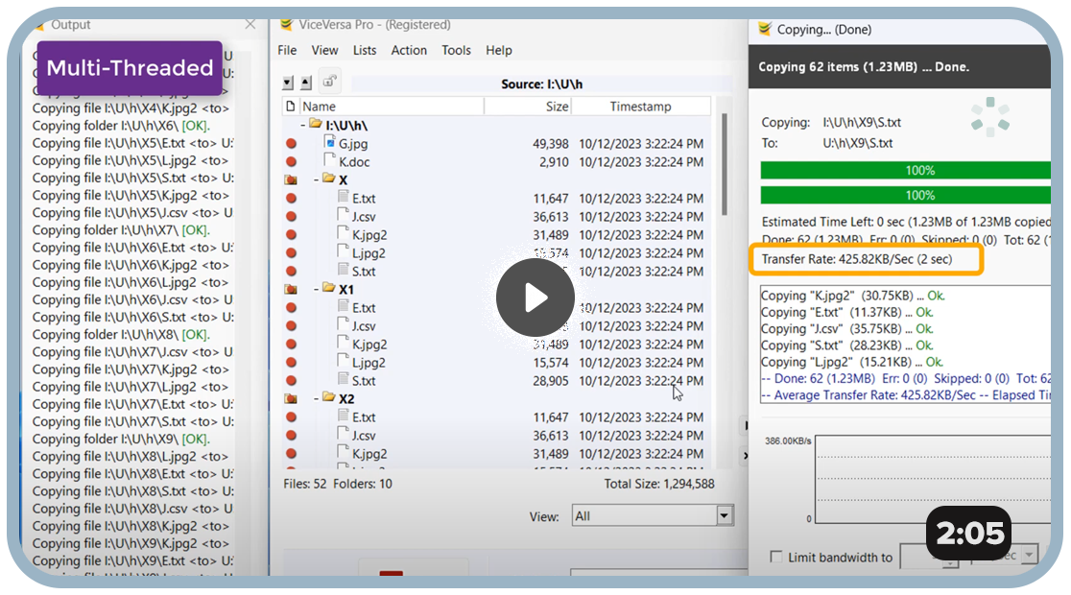1071x595 pixels.
Task: Click the transfer rate graph area
Action: pos(933,478)
